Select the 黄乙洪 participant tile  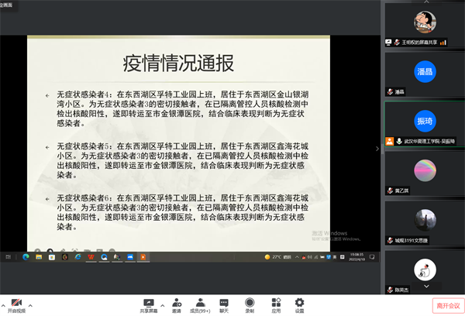424,171
